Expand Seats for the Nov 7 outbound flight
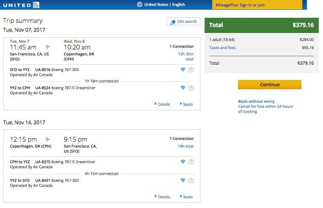The width and height of the screenshot is (323, 208). (186, 104)
